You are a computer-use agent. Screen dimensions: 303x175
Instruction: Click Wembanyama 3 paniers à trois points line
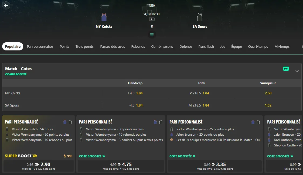coord(124,140)
